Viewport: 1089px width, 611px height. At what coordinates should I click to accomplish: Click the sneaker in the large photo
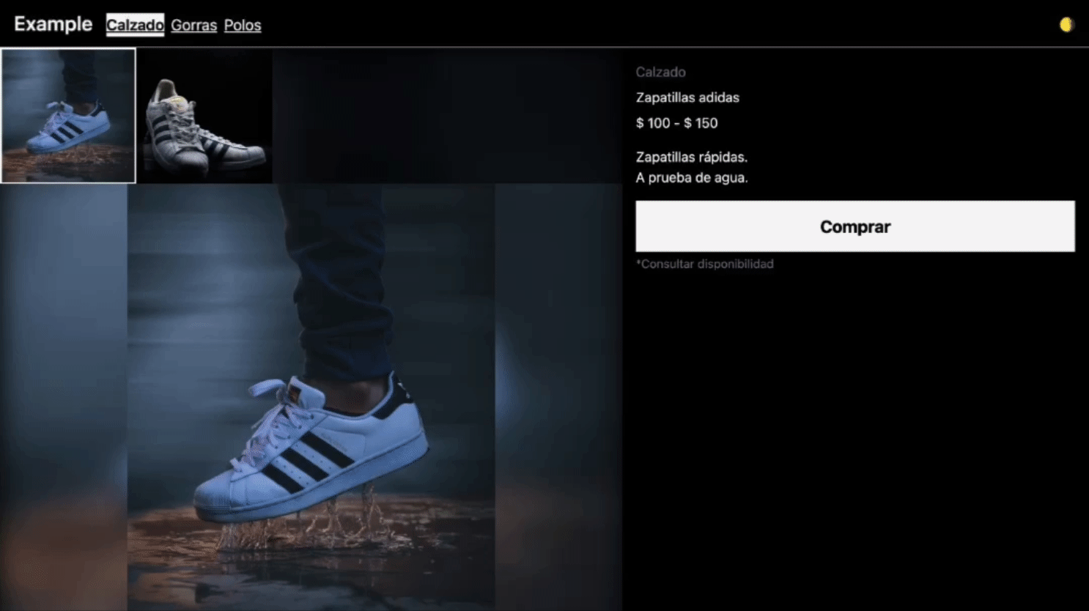tap(311, 448)
